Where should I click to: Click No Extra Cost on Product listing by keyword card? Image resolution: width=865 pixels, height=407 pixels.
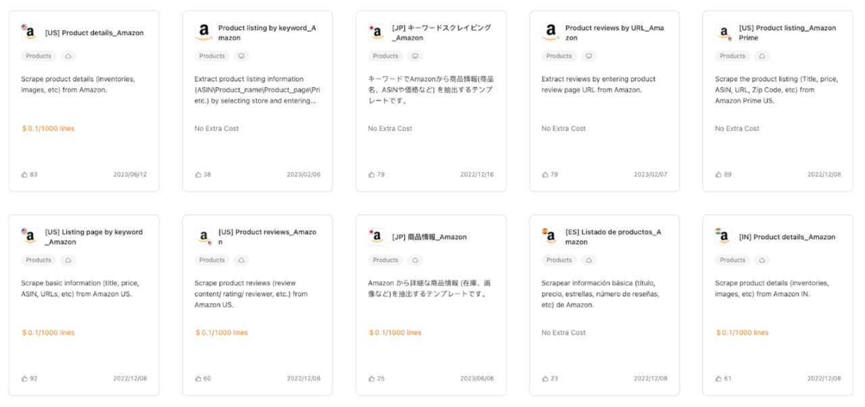click(216, 128)
